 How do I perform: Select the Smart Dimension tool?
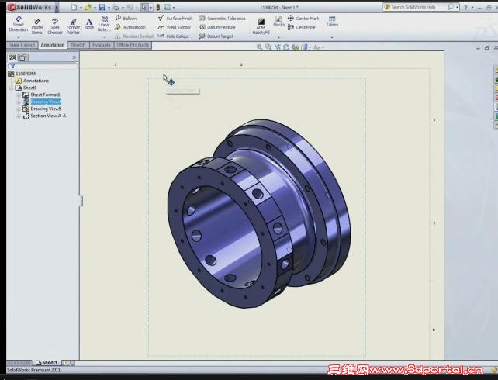tap(19, 24)
